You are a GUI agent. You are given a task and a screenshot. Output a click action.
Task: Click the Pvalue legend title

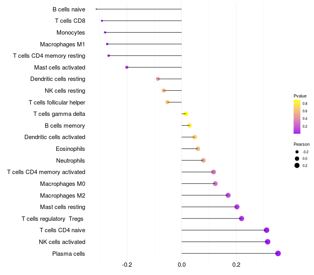click(300, 96)
